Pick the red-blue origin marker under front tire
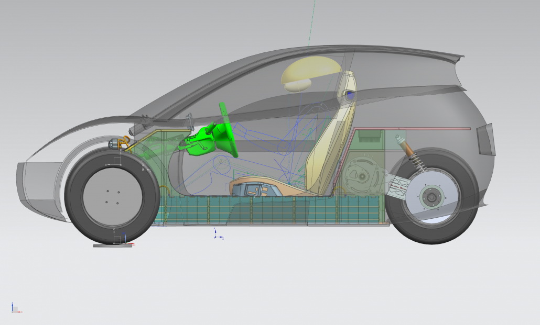Image resolution: width=540 pixels, height=325 pixels. click(123, 238)
